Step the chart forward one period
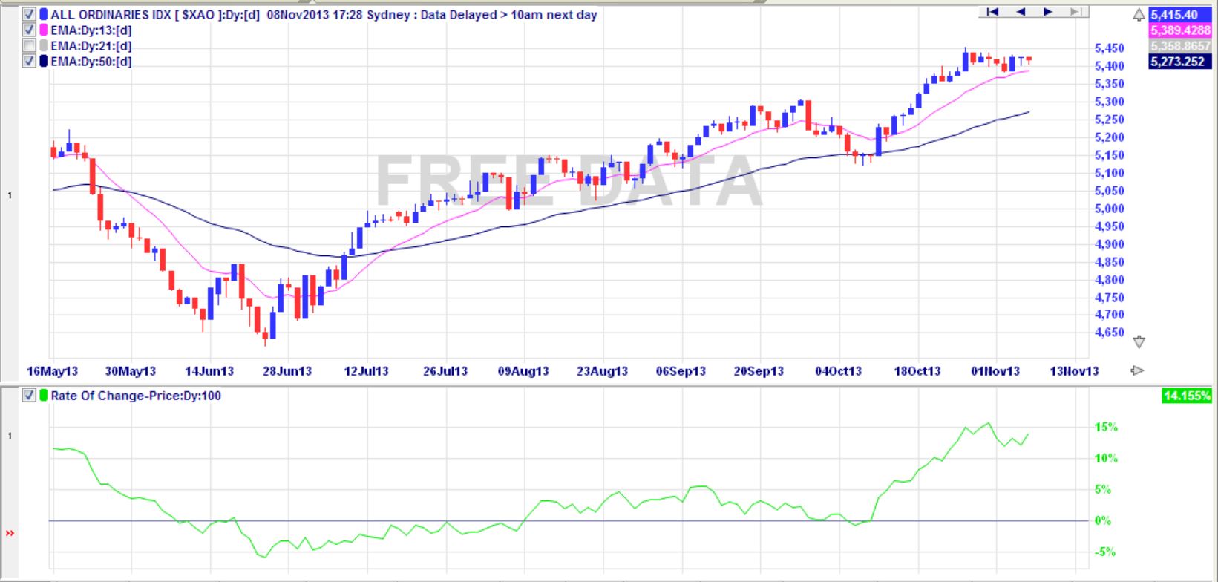 point(1048,12)
